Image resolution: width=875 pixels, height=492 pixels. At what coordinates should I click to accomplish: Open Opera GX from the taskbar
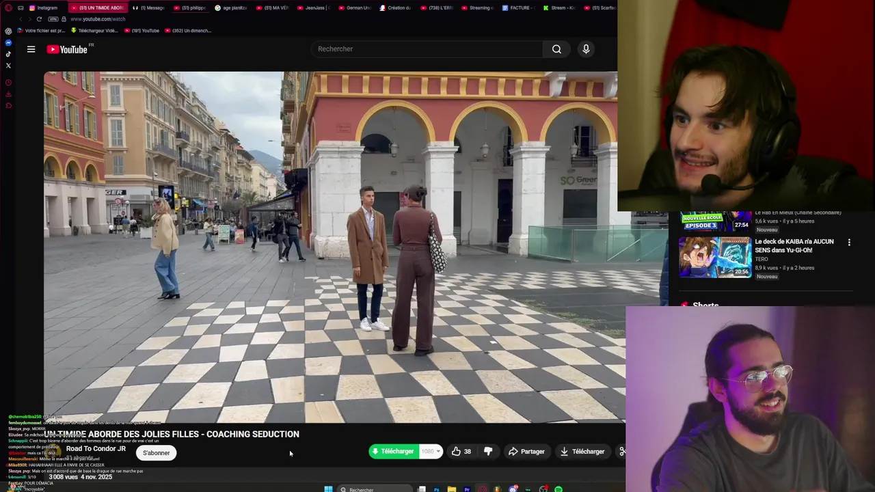point(483,489)
